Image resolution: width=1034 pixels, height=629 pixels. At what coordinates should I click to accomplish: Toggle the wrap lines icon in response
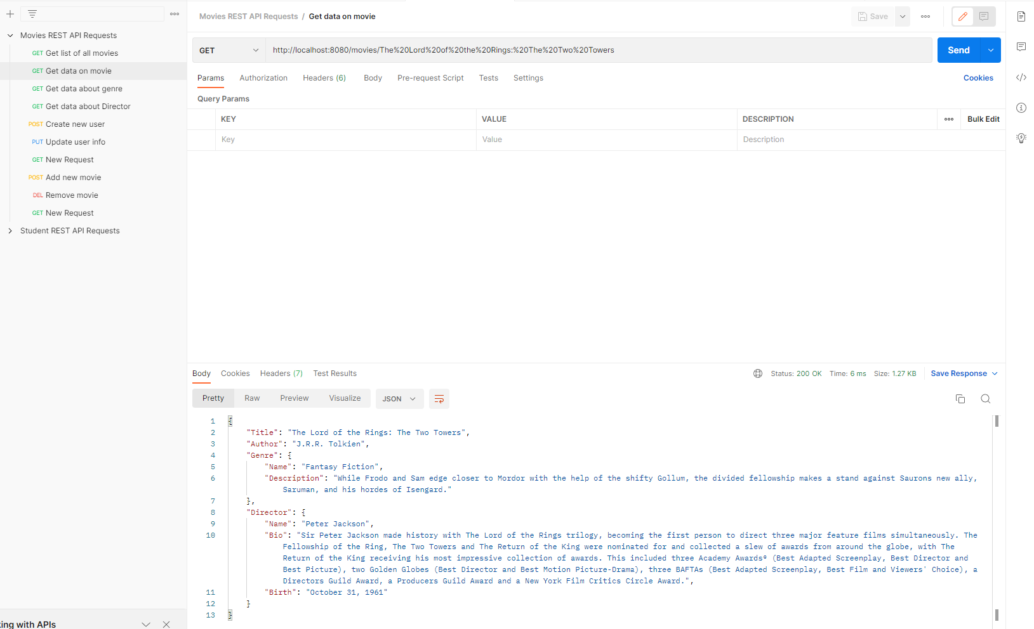click(439, 399)
